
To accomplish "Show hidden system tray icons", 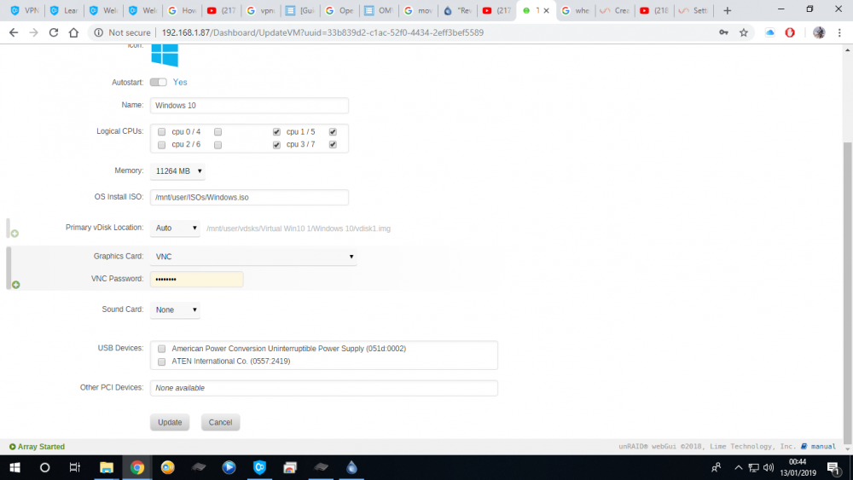I will tap(738, 467).
